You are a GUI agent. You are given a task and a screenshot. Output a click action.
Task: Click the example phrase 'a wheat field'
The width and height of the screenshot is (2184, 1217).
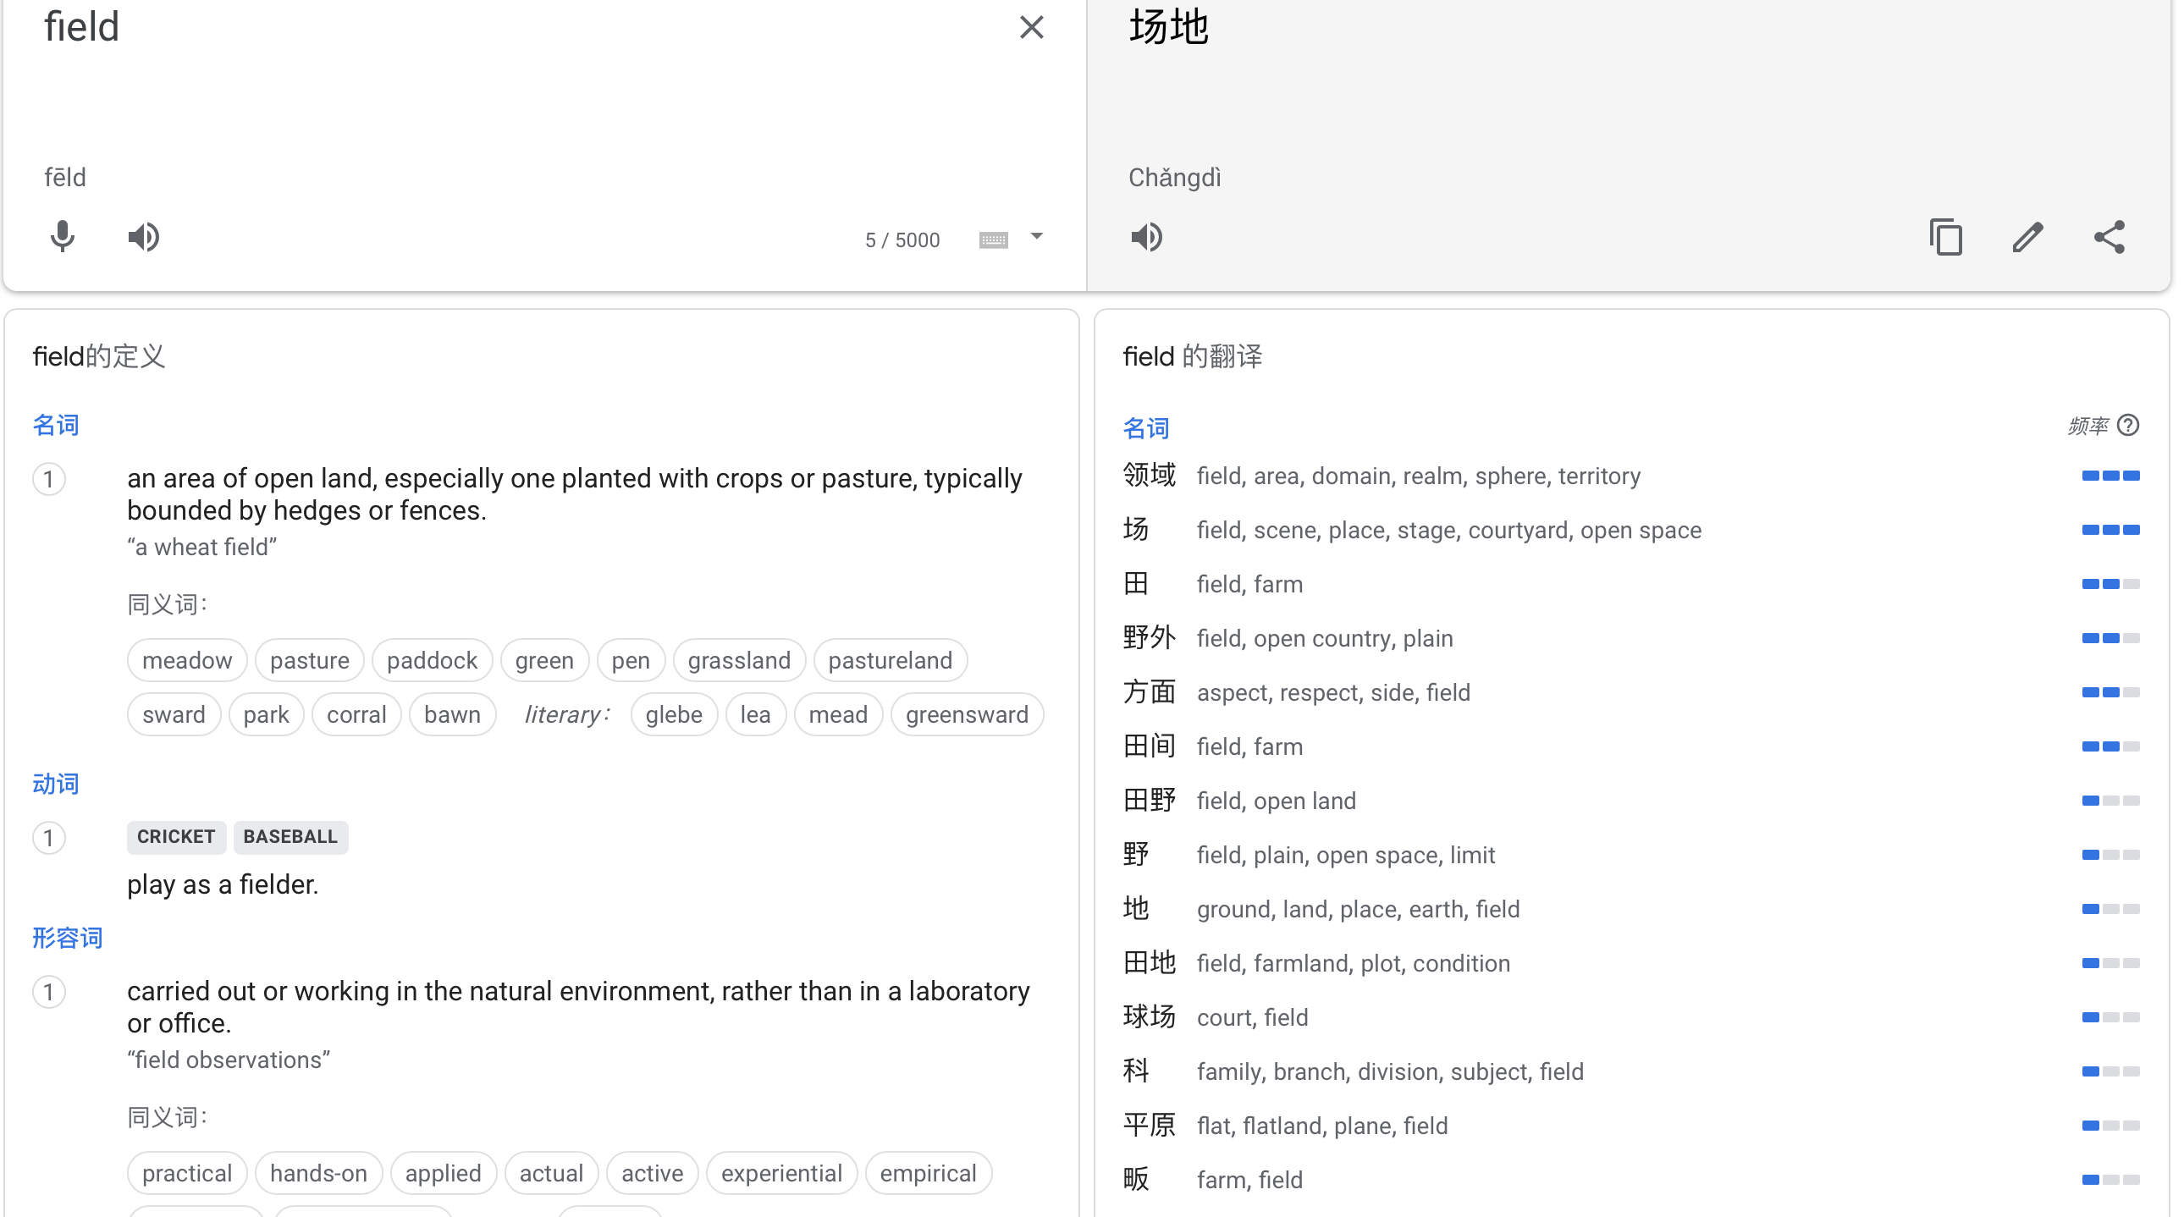[x=202, y=548]
